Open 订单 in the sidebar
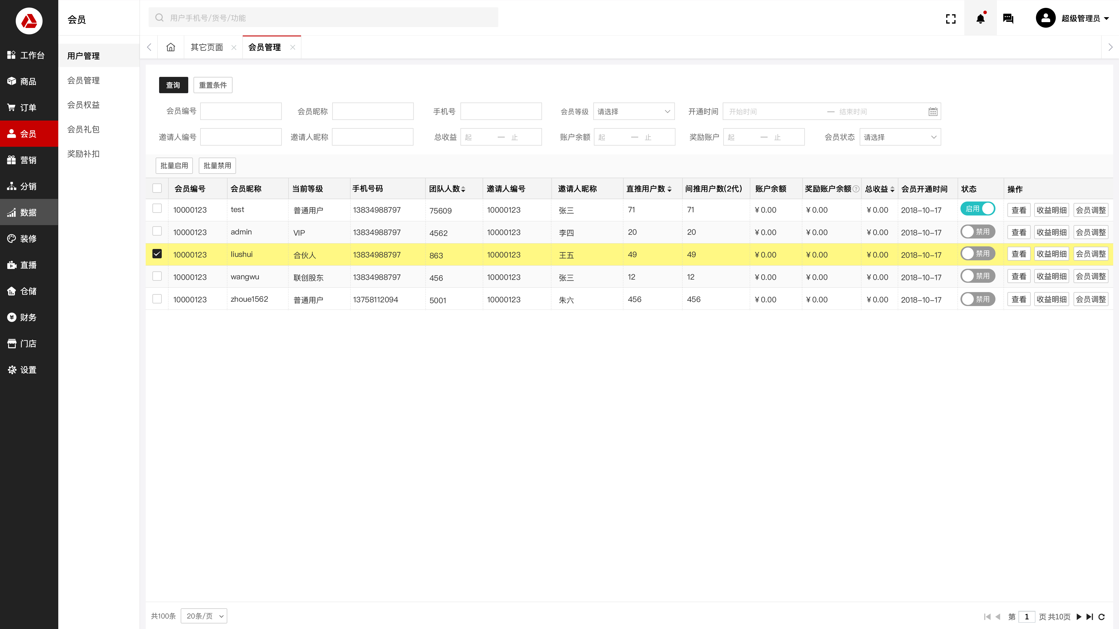Viewport: 1119px width, 629px height. (29, 108)
